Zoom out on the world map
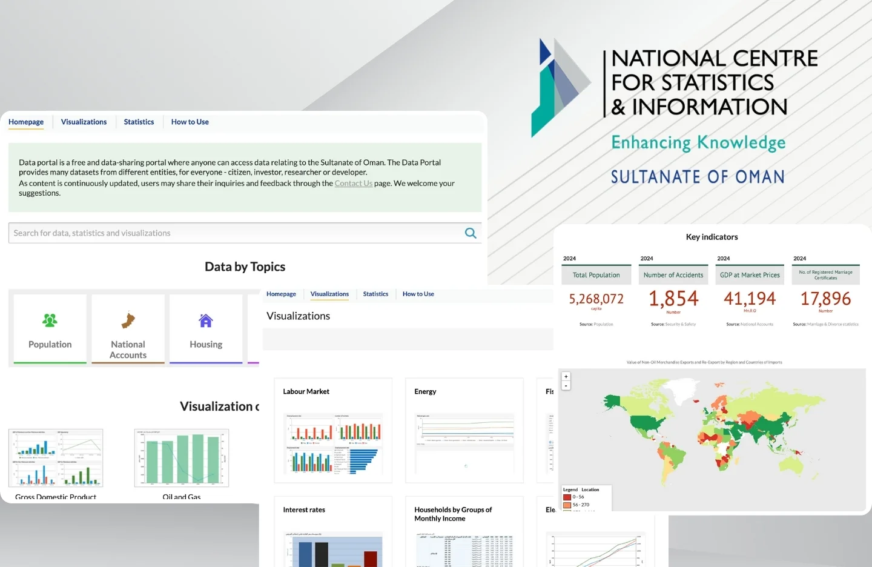872x567 pixels. [566, 385]
